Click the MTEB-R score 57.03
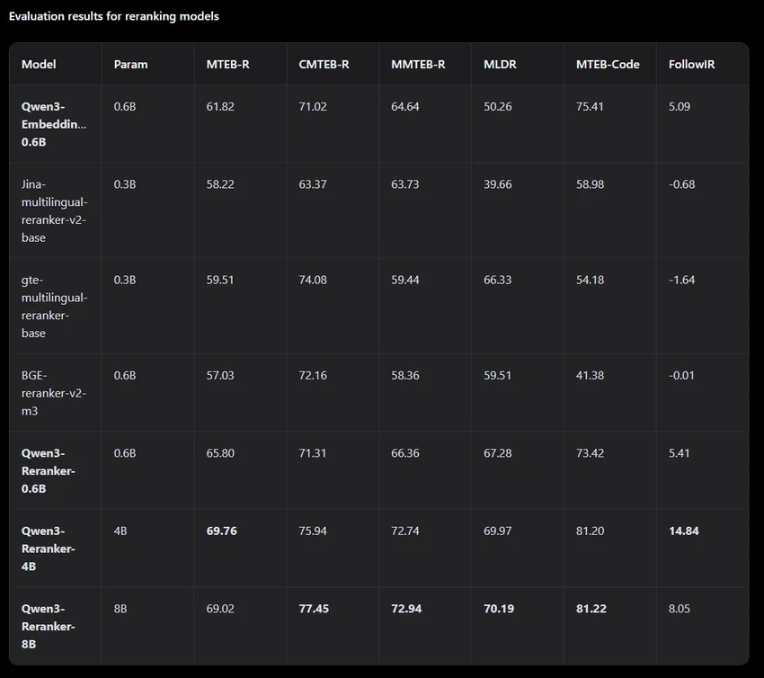This screenshot has height=678, width=764. click(x=220, y=375)
